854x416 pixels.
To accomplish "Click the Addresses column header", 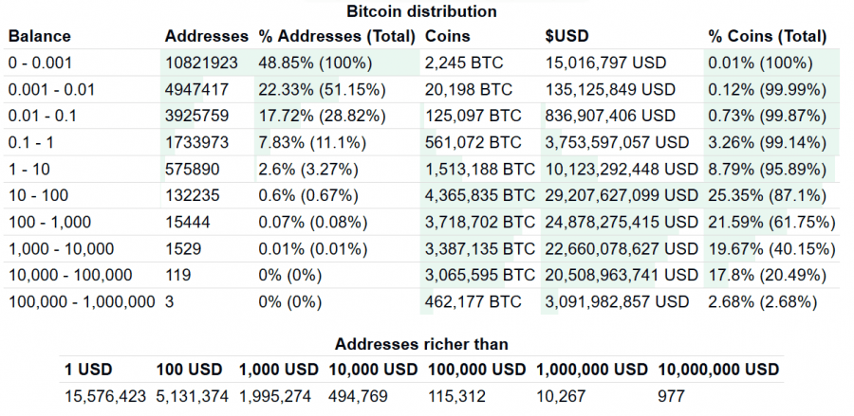I will pyautogui.click(x=207, y=36).
